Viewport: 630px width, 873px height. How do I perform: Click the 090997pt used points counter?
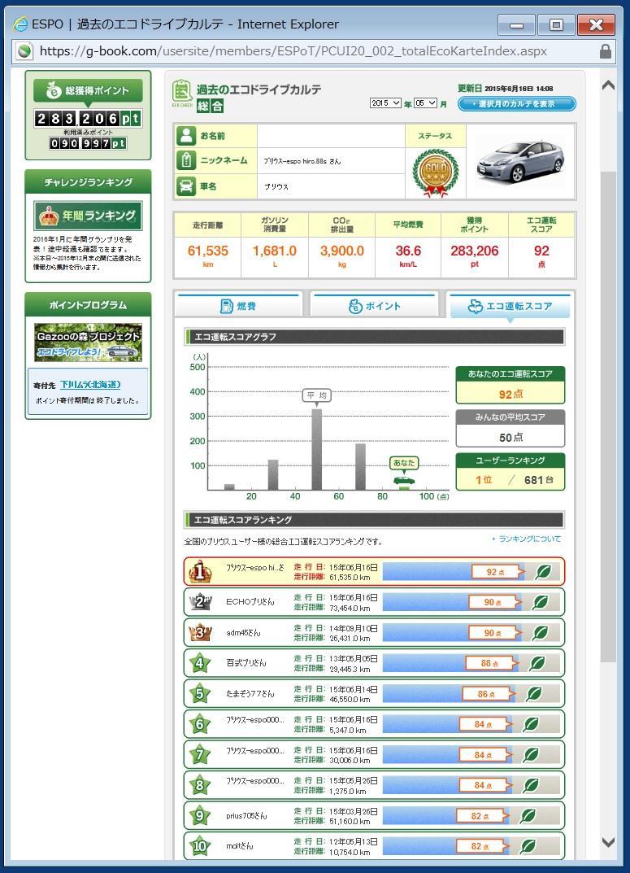(x=88, y=143)
